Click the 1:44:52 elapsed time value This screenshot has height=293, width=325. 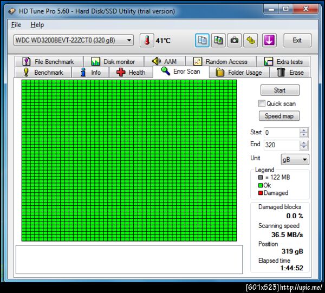pyautogui.click(x=292, y=268)
